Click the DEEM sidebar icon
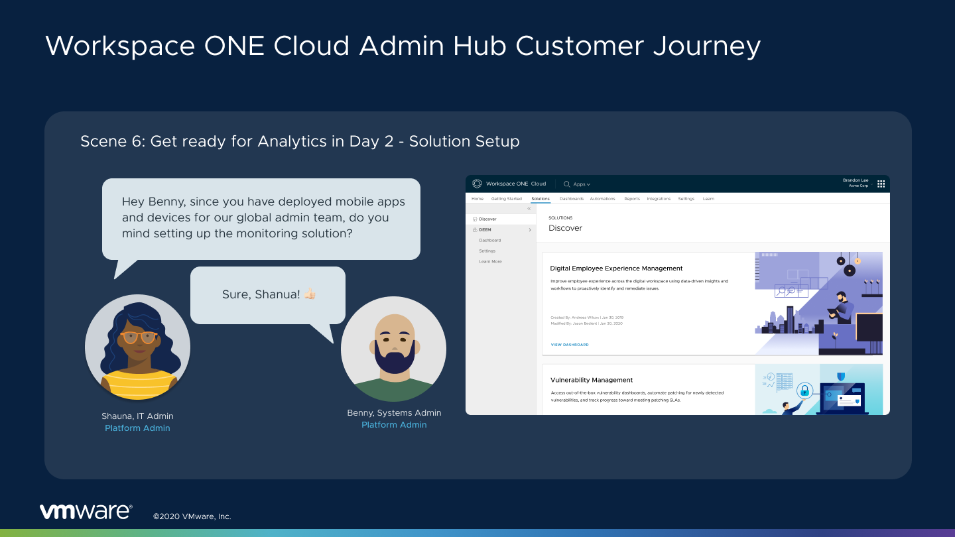This screenshot has width=955, height=537. [475, 230]
